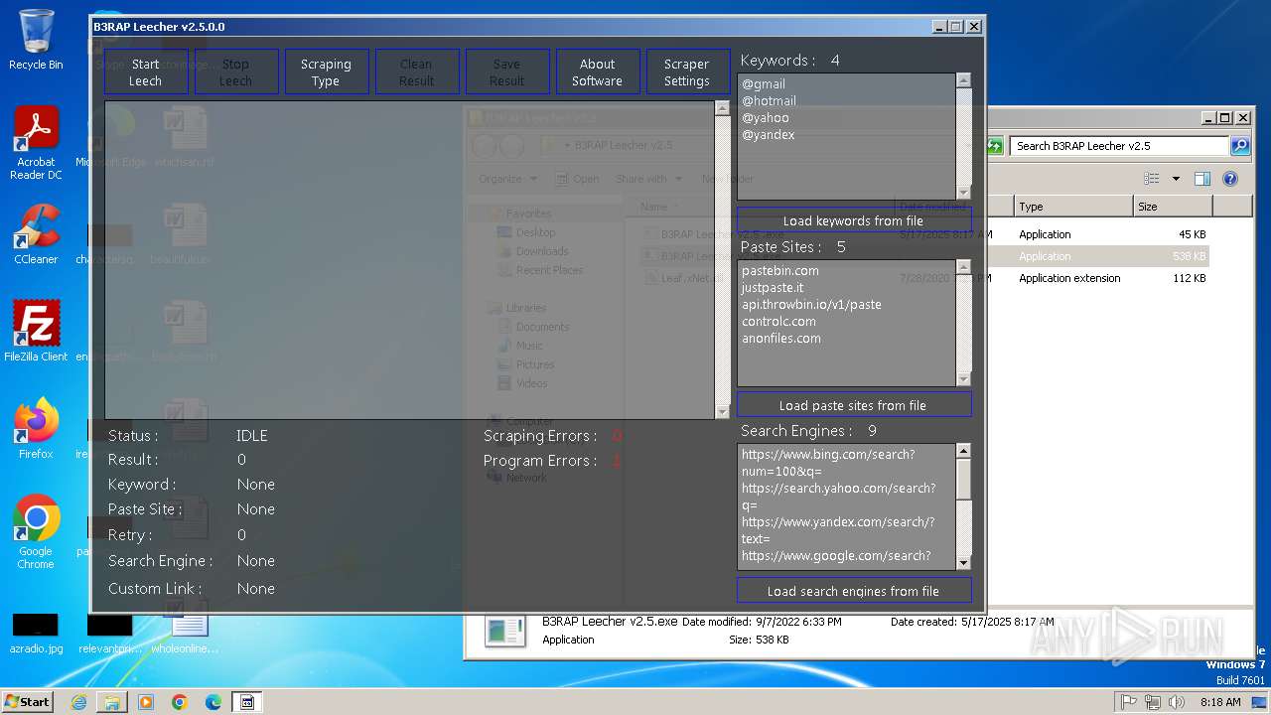Sort by the Type column in Explorer

coord(1073,207)
